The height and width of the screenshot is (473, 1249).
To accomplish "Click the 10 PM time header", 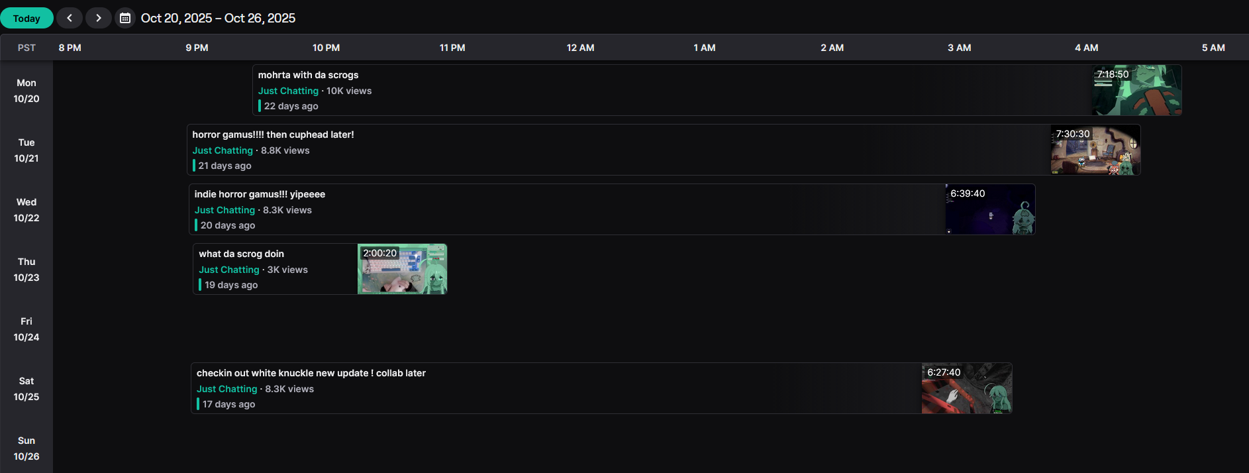I will (x=326, y=48).
